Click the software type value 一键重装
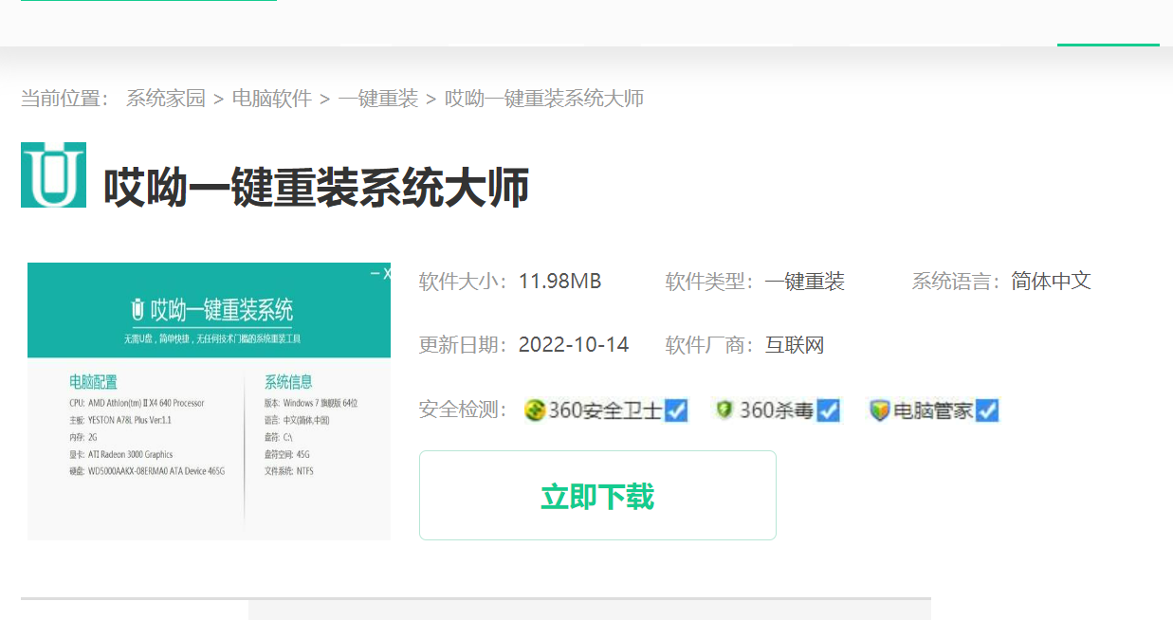The width and height of the screenshot is (1173, 620). coord(805,282)
